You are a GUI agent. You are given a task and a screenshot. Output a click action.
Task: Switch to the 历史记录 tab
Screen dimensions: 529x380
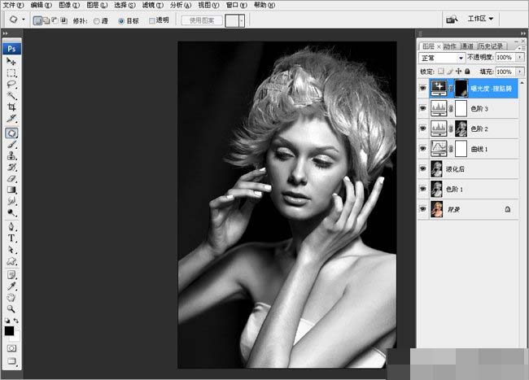pyautogui.click(x=491, y=46)
